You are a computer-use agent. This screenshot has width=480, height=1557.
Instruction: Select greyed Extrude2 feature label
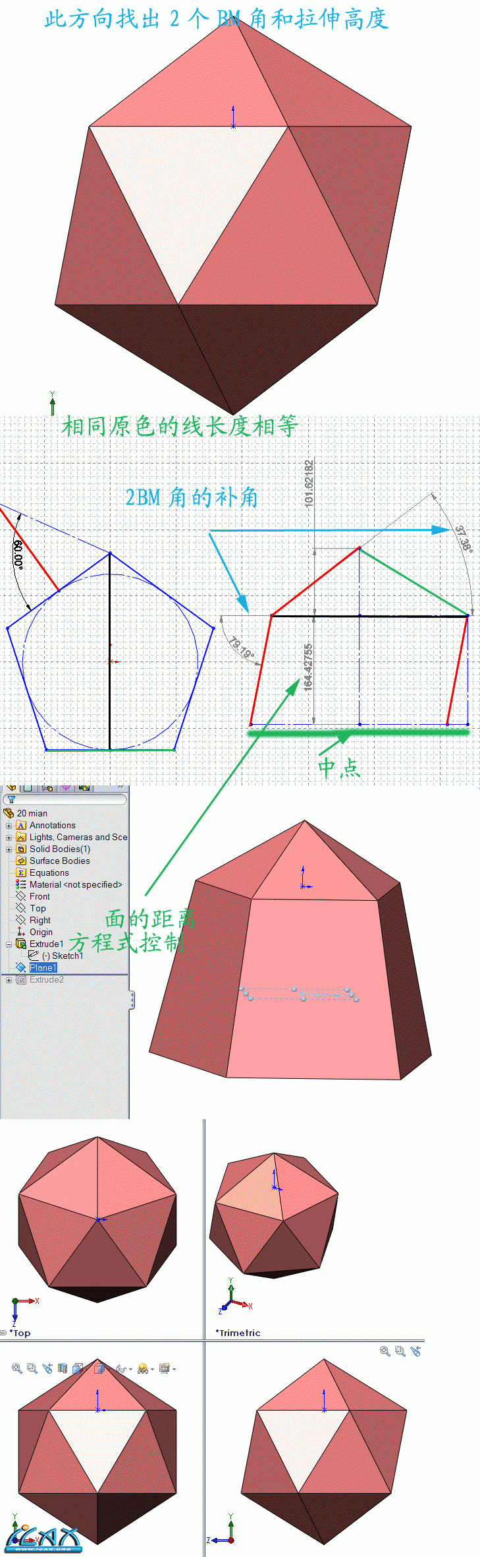[x=47, y=980]
